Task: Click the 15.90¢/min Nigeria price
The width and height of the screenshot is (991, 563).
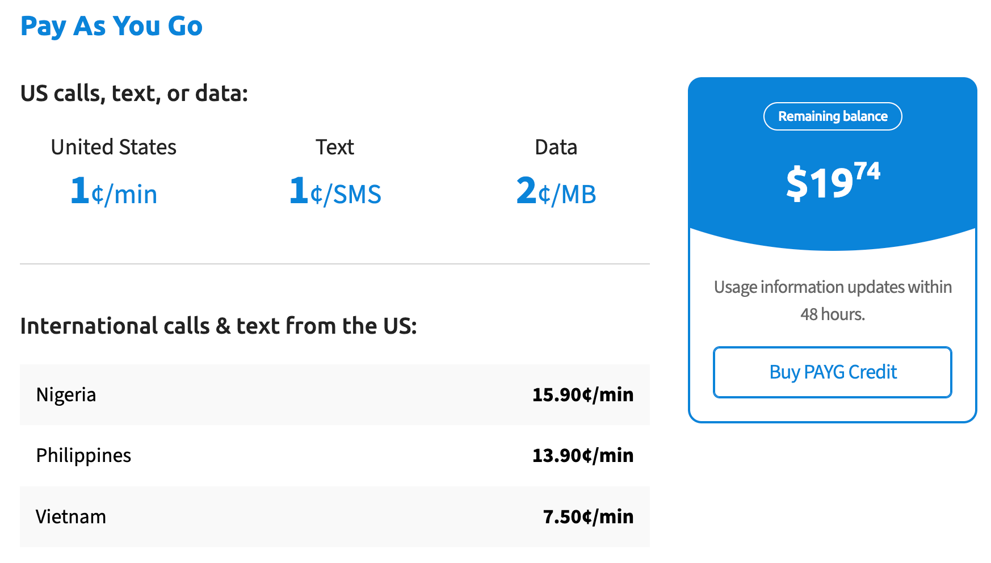Action: tap(583, 395)
